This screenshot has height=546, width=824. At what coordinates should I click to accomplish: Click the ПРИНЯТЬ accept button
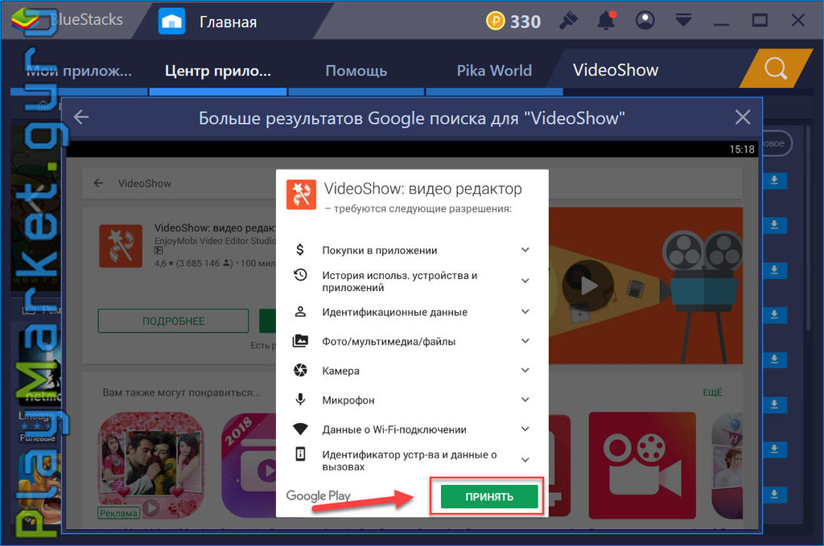488,497
